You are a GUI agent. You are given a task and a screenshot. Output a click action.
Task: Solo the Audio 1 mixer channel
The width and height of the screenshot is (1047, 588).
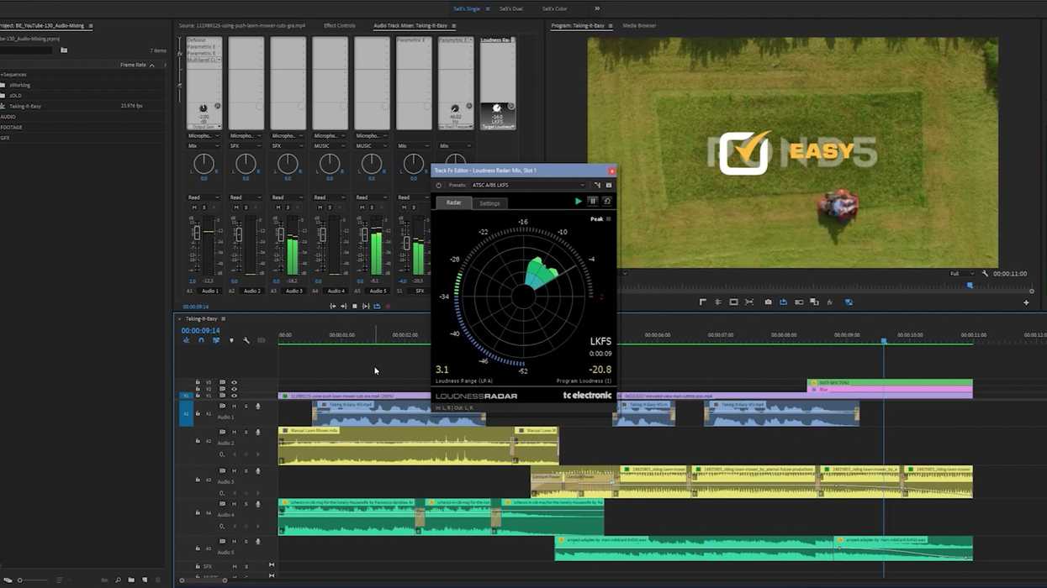203,207
